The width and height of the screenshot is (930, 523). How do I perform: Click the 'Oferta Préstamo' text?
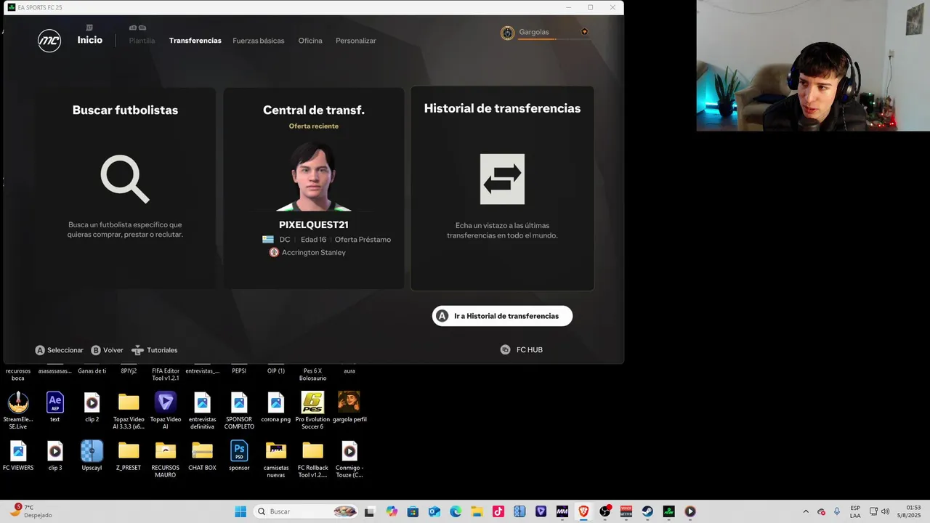point(363,240)
